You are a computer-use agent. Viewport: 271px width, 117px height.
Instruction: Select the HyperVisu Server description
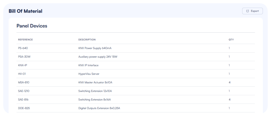[x=89, y=74]
